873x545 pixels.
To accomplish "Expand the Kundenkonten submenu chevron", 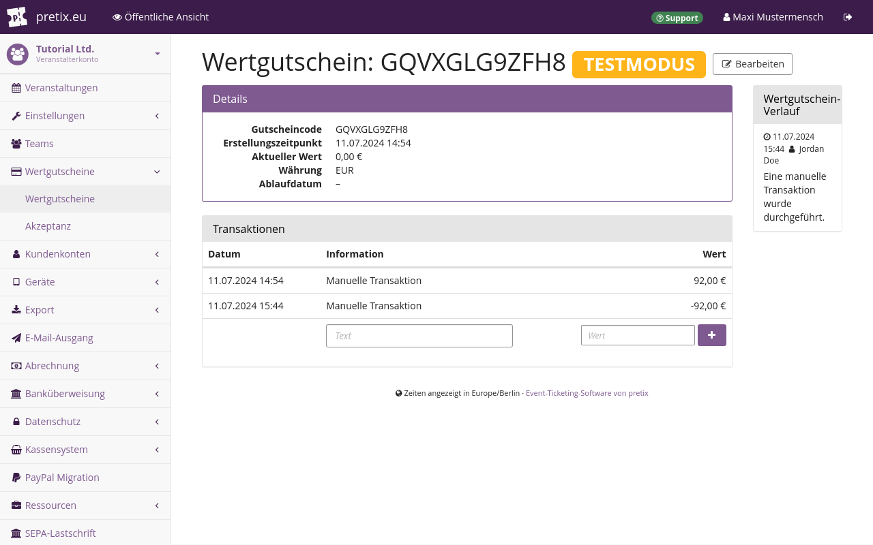I will pos(157,254).
